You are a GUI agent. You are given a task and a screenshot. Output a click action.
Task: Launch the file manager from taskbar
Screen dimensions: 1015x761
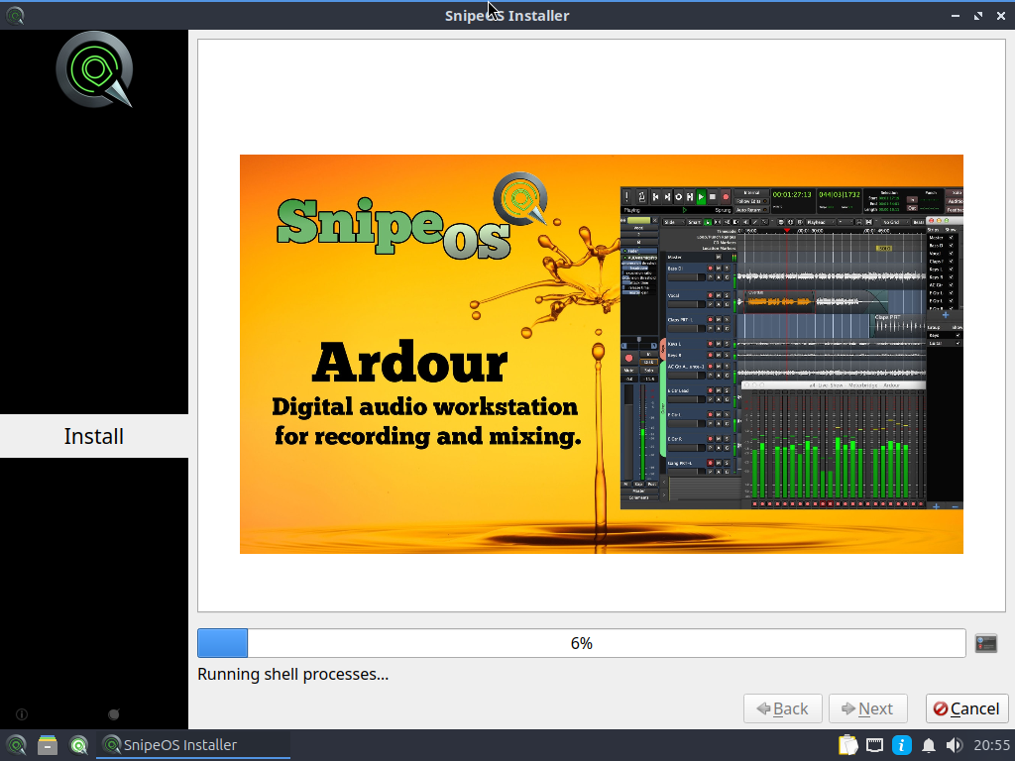(48, 745)
